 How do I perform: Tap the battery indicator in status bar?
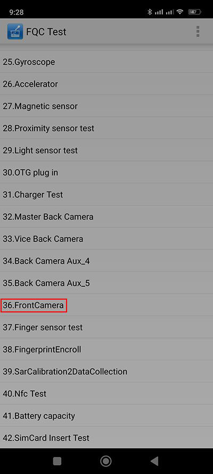194,12
